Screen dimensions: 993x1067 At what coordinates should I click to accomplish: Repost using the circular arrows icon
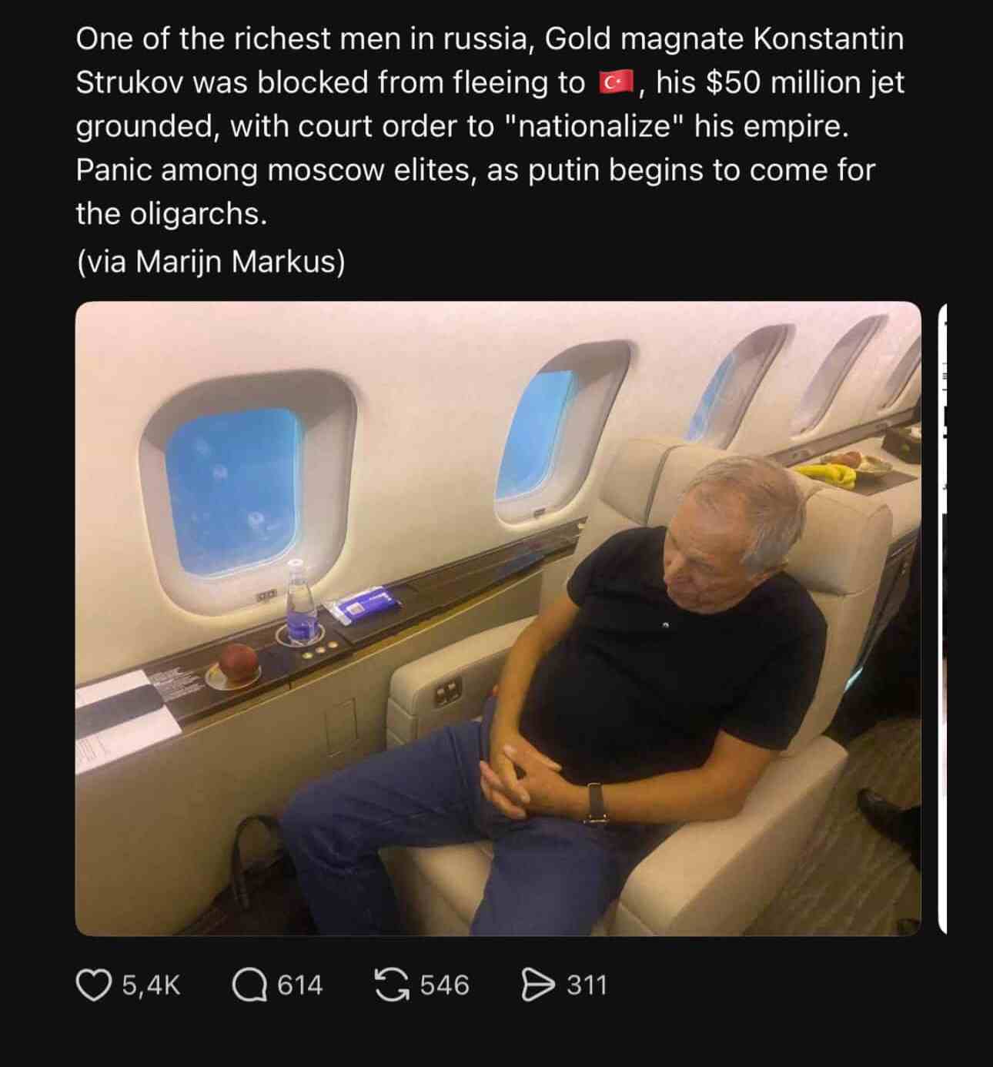click(391, 985)
